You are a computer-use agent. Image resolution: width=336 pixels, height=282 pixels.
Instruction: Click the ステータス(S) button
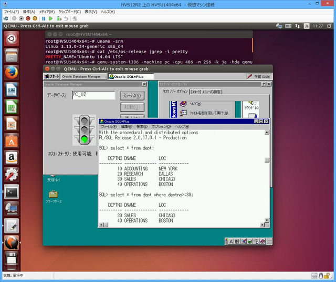pyautogui.click(x=132, y=96)
